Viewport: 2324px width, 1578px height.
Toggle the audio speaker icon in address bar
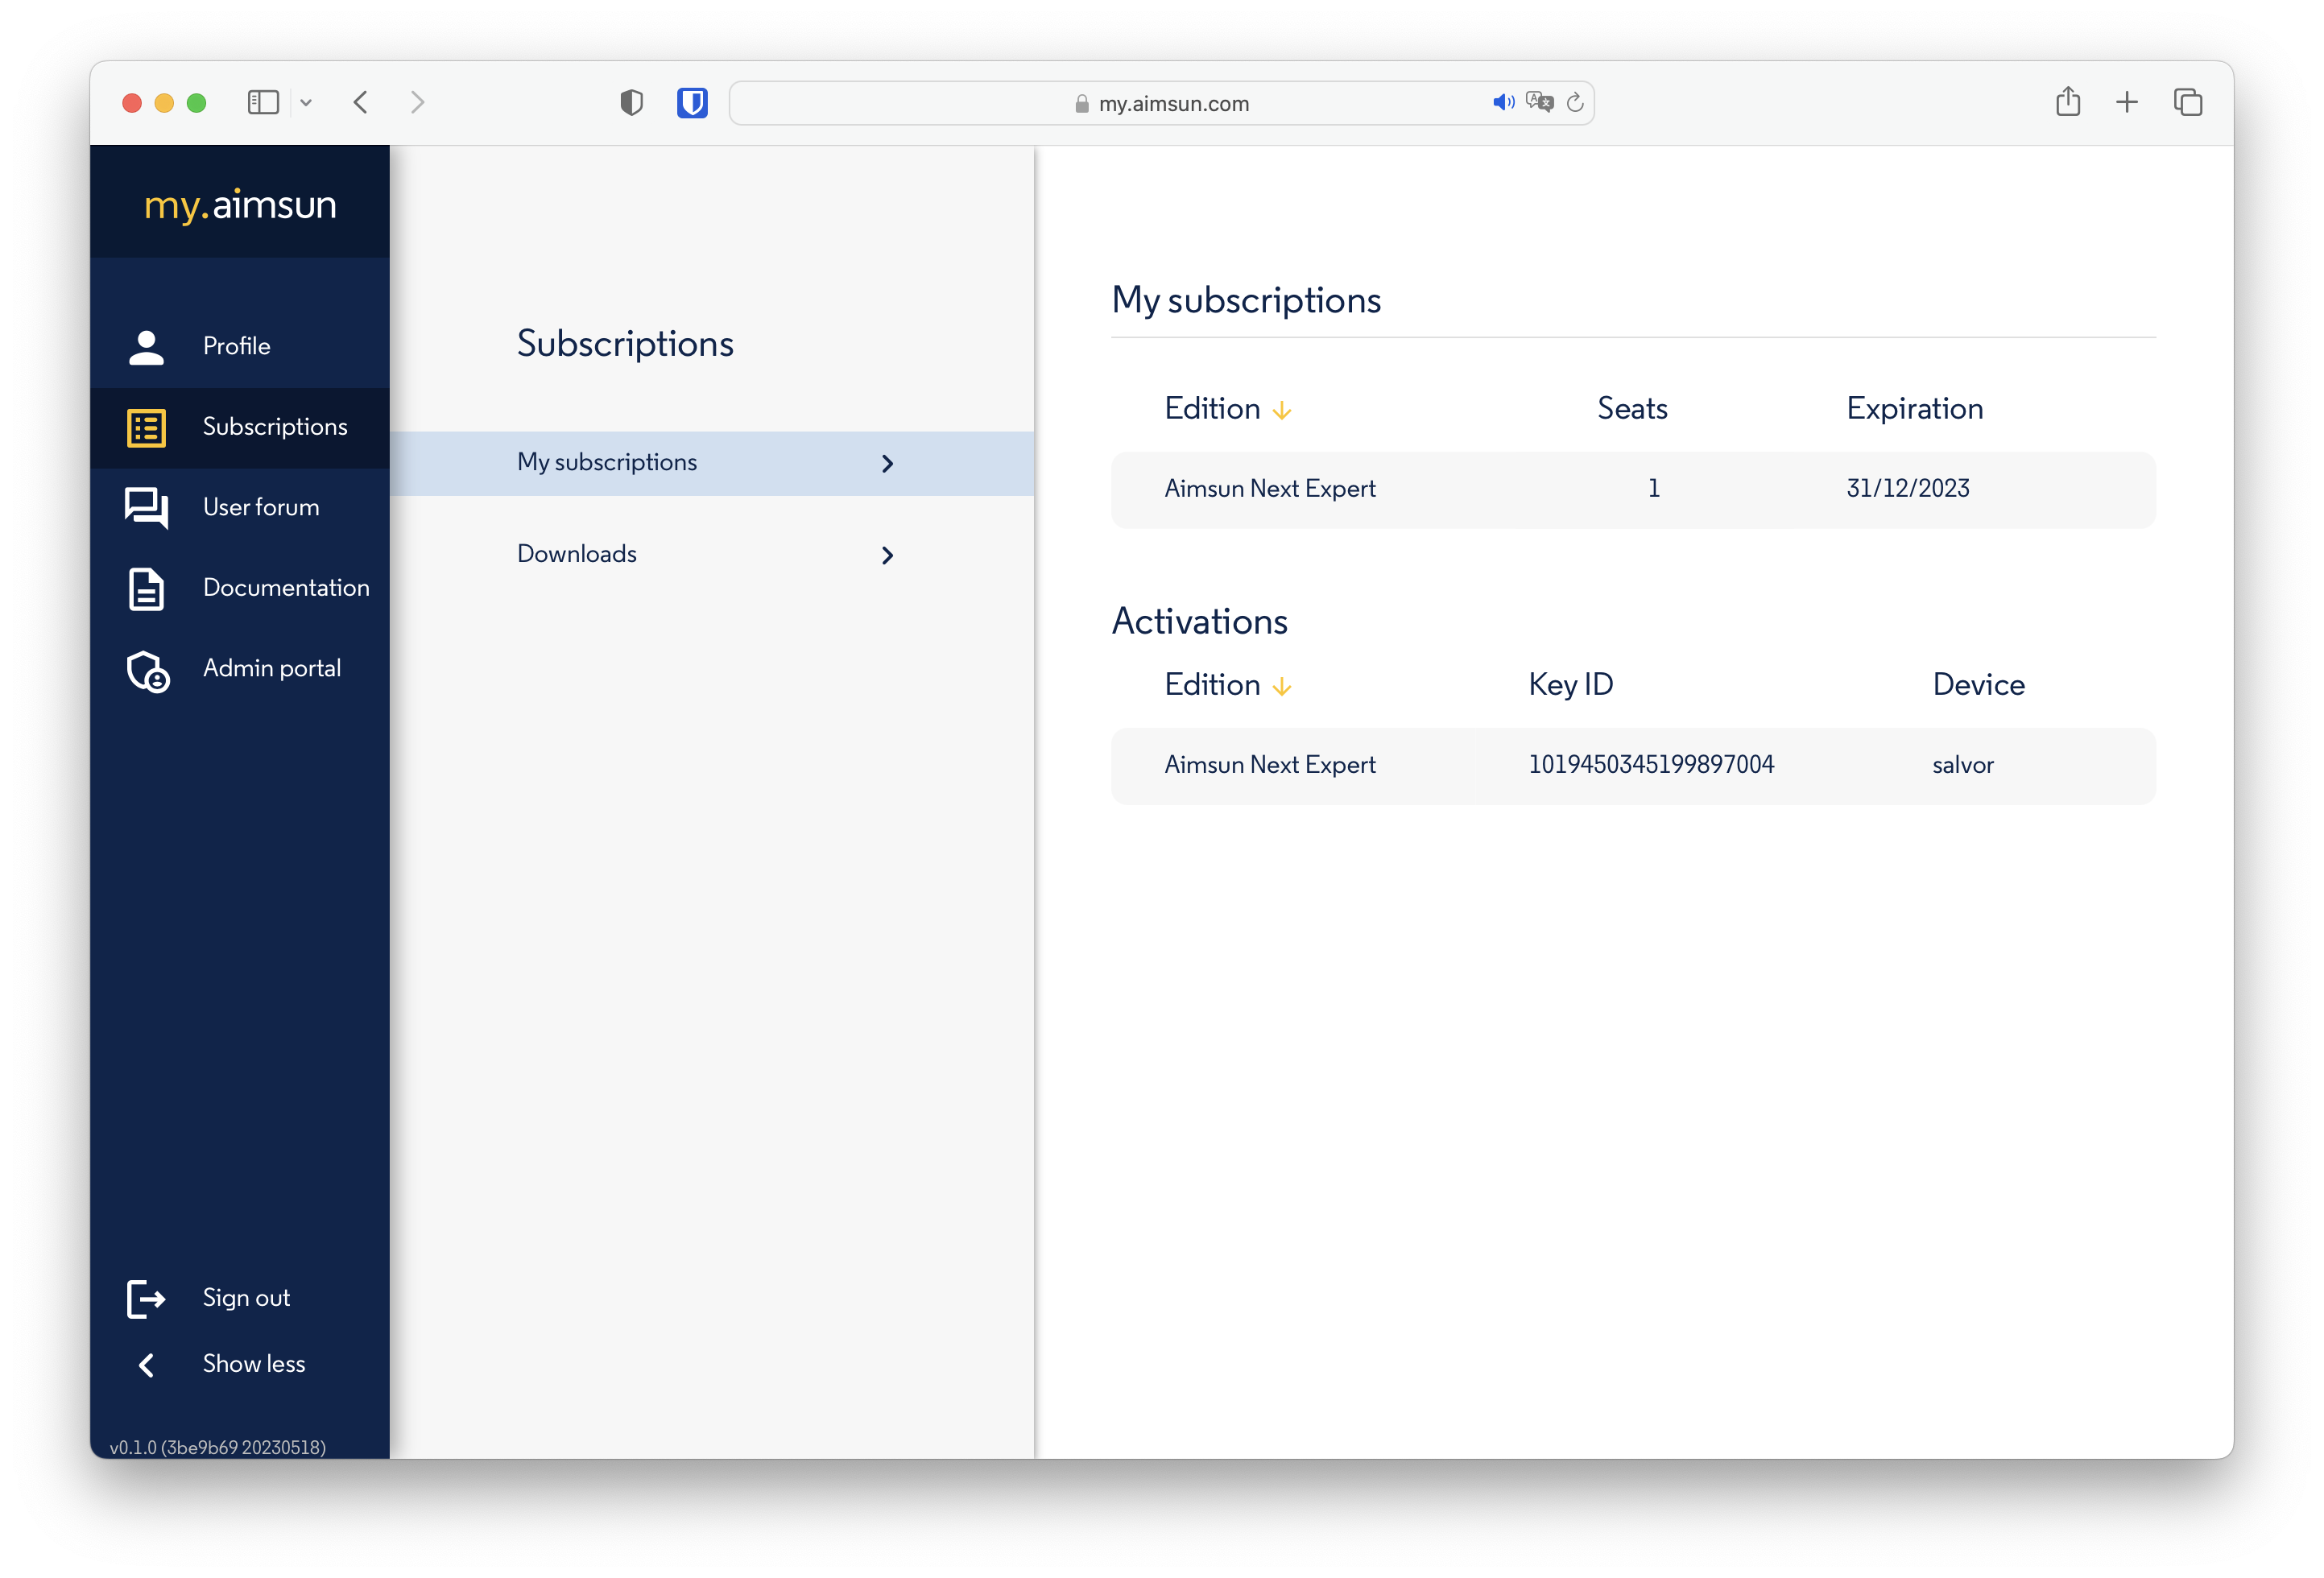click(x=1500, y=102)
